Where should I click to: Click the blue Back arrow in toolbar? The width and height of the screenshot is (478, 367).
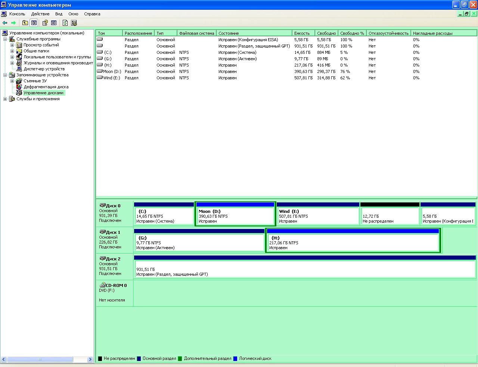click(5, 23)
